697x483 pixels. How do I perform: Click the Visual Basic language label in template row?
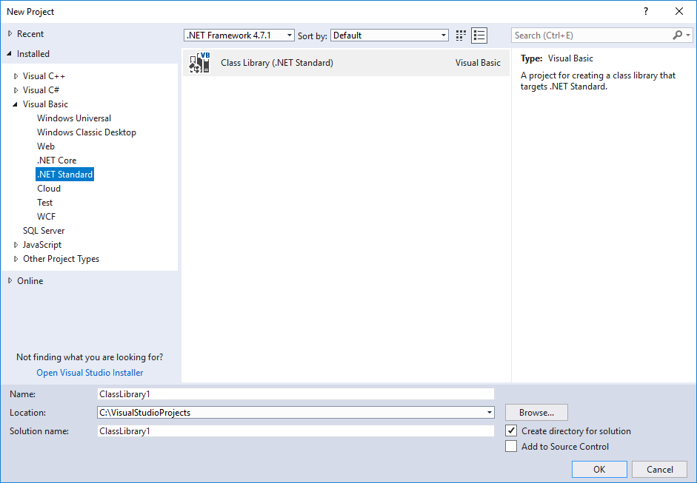(478, 63)
